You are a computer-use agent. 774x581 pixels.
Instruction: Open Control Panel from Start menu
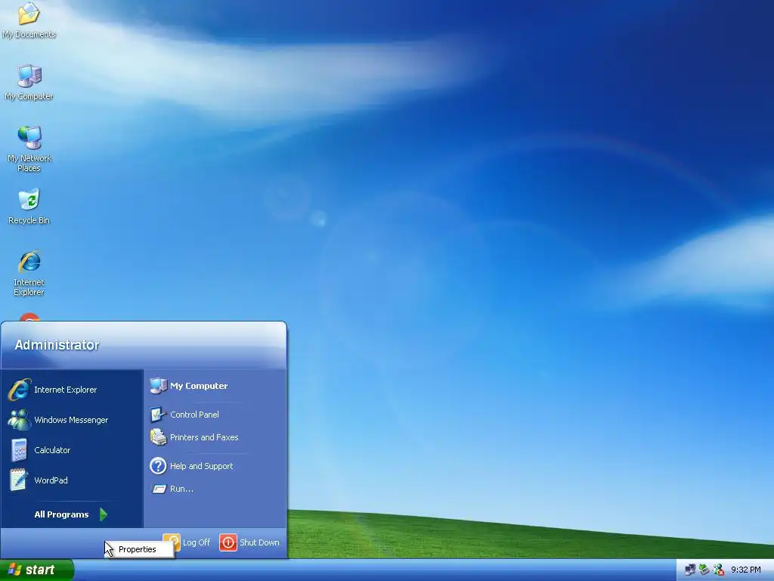point(215,415)
